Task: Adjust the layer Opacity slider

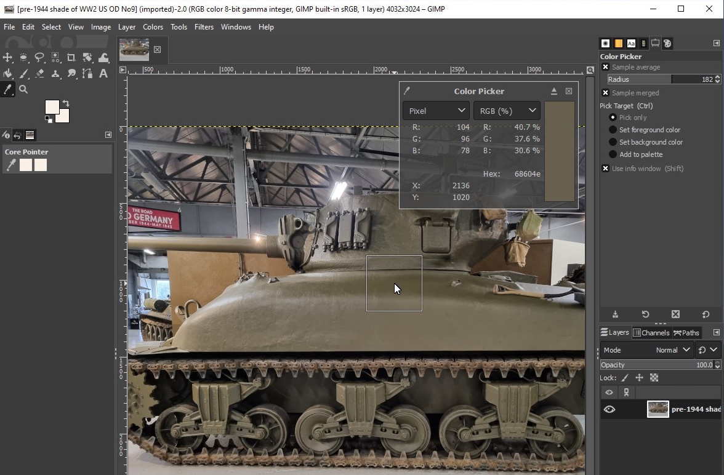Action: tap(658, 365)
